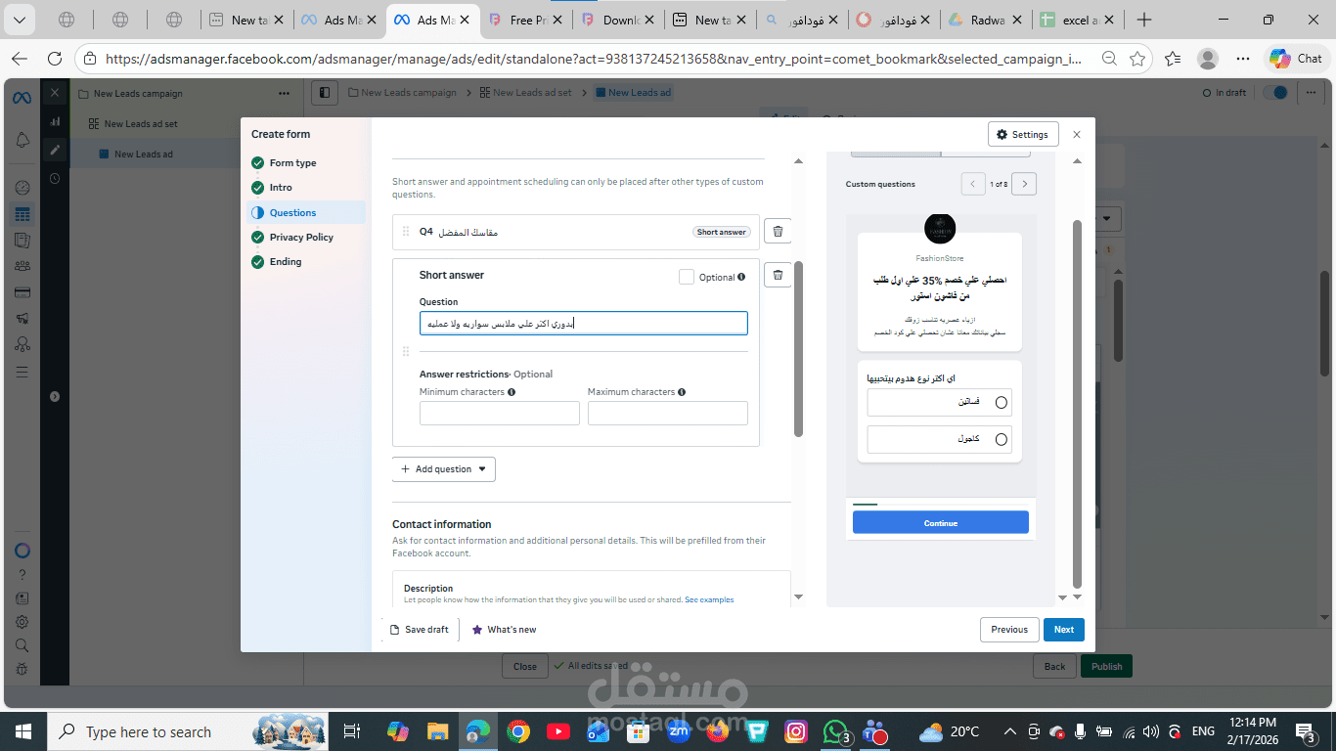Select the كاجول radio option in the preview
Image resolution: width=1336 pixels, height=751 pixels.
coord(1001,440)
